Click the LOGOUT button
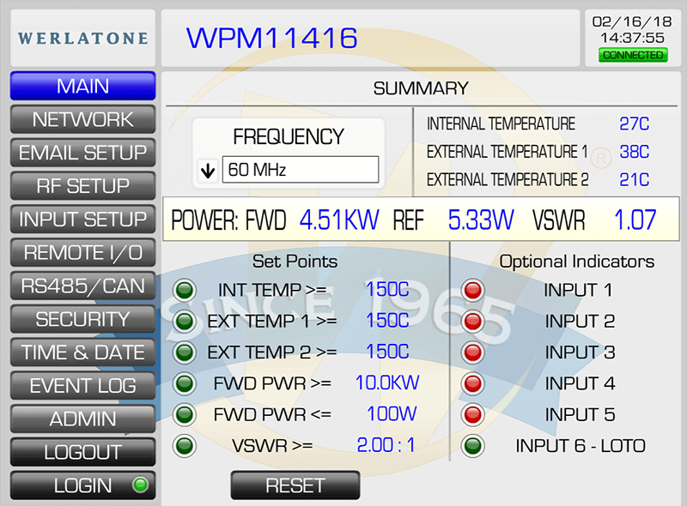This screenshot has width=687, height=506. click(82, 452)
